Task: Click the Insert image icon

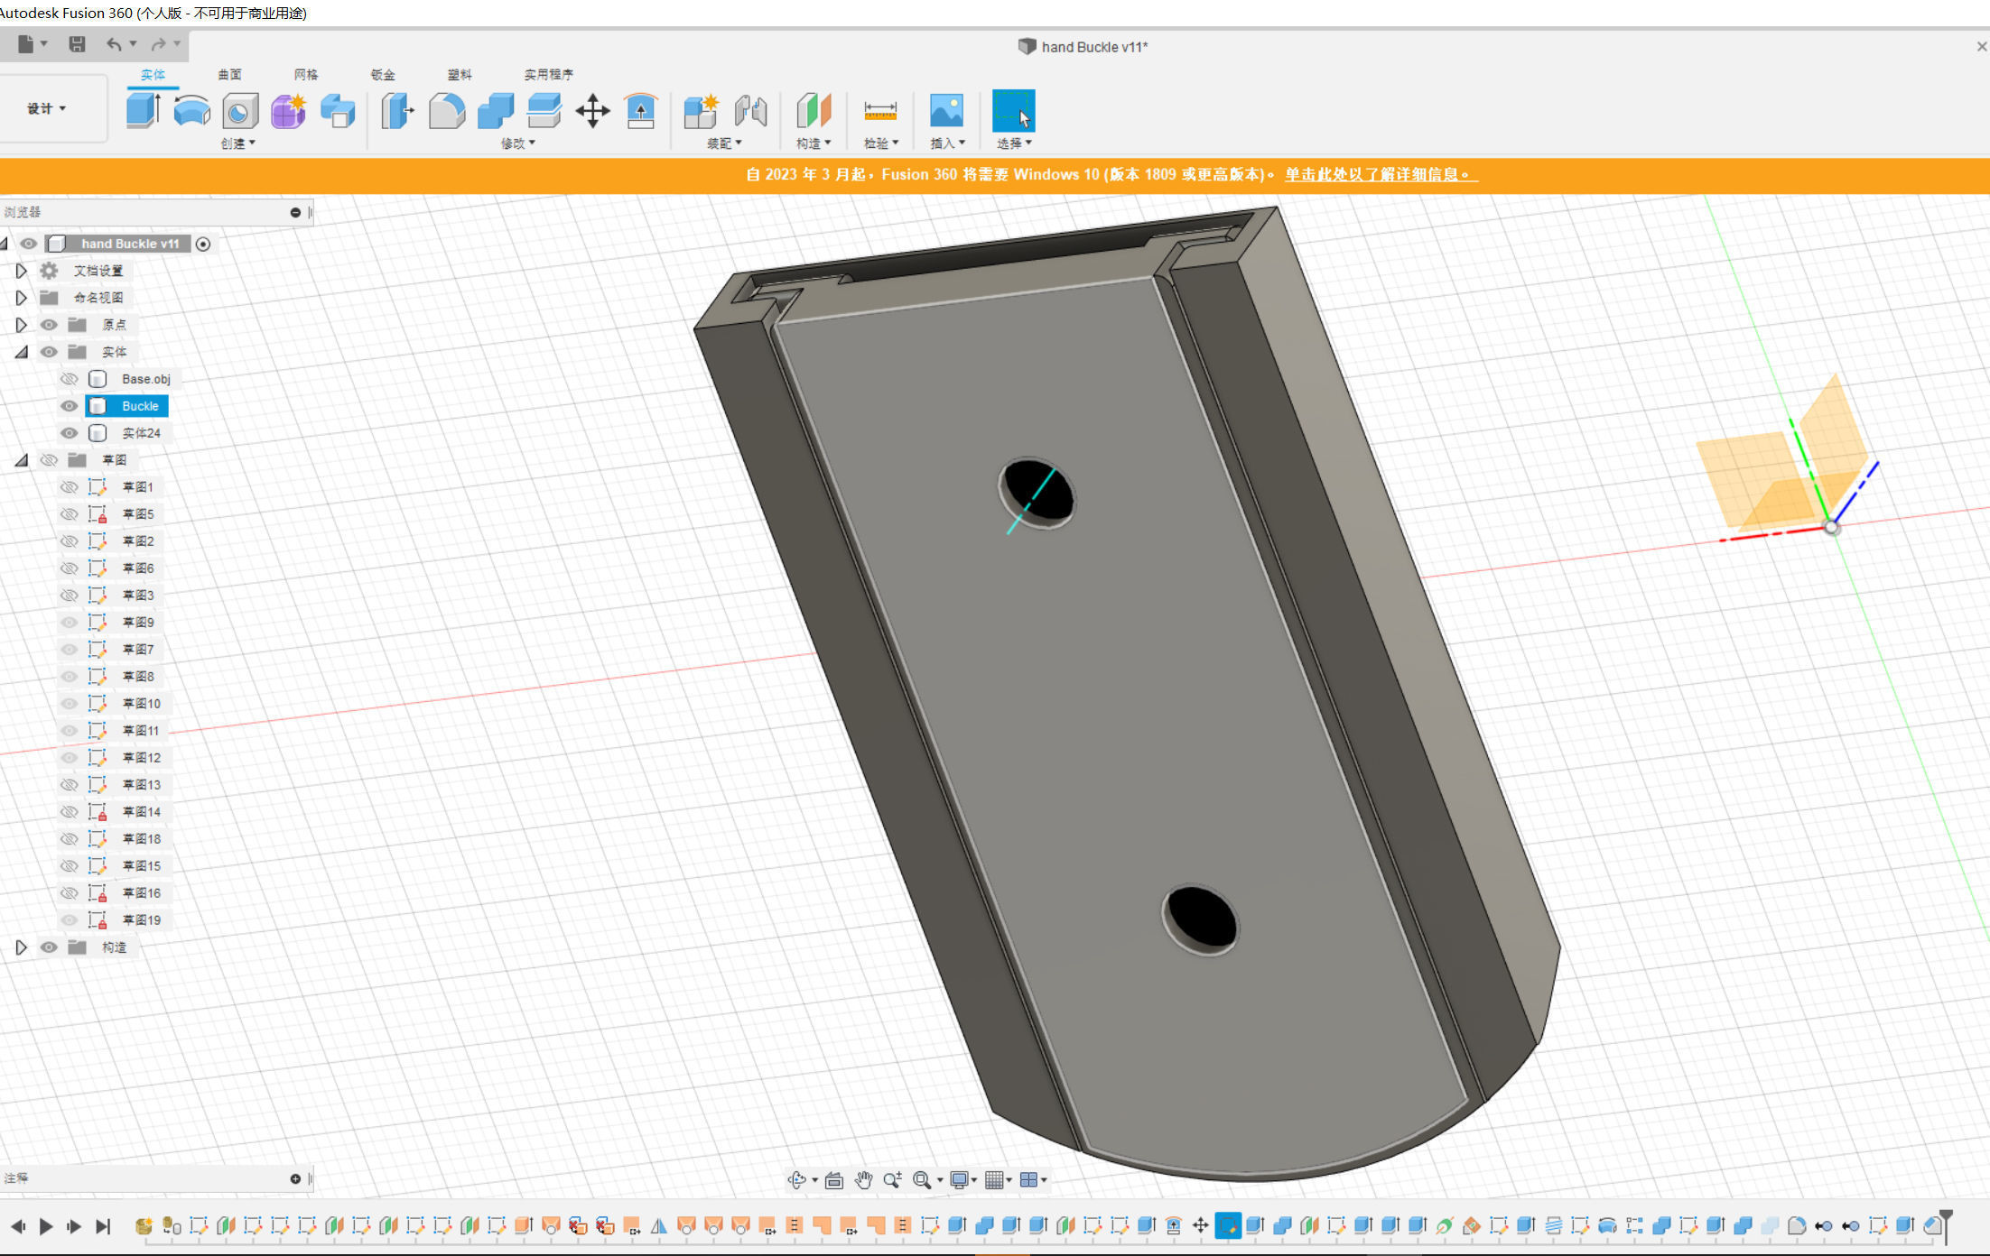Action: pos(946,111)
